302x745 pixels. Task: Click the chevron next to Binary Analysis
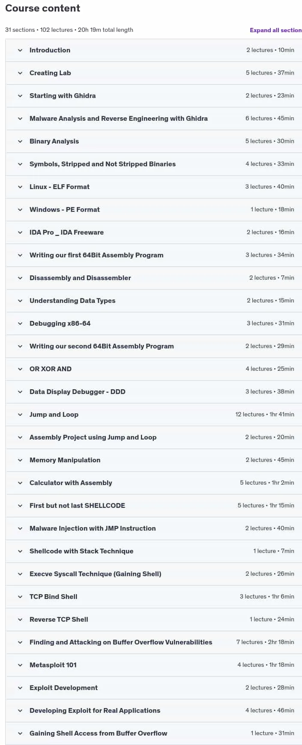[20, 141]
